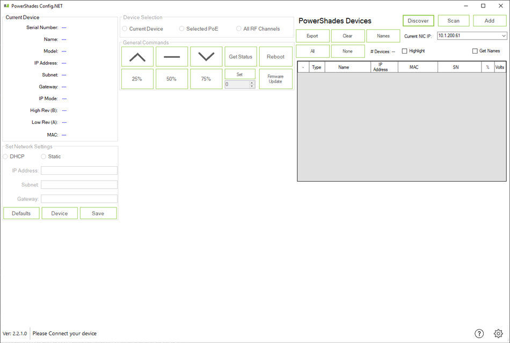Viewport: 510px width, 343px height.
Task: Sort by the IP Address column header
Action: point(384,67)
